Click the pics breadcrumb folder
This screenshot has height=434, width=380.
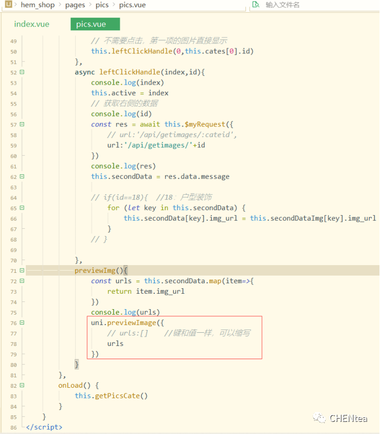point(102,5)
